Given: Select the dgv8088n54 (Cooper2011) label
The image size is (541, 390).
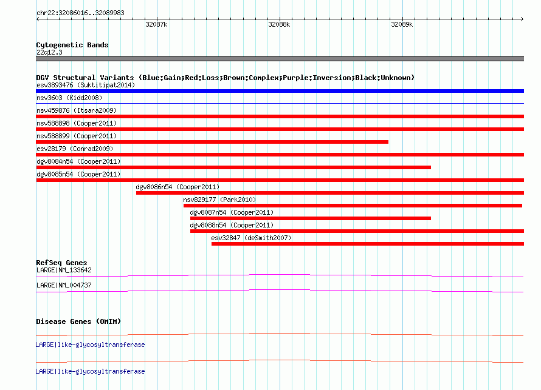Looking at the screenshot, I should tap(232, 225).
